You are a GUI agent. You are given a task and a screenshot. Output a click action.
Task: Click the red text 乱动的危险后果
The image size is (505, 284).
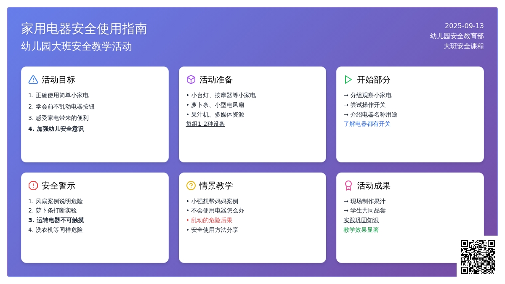(212, 220)
